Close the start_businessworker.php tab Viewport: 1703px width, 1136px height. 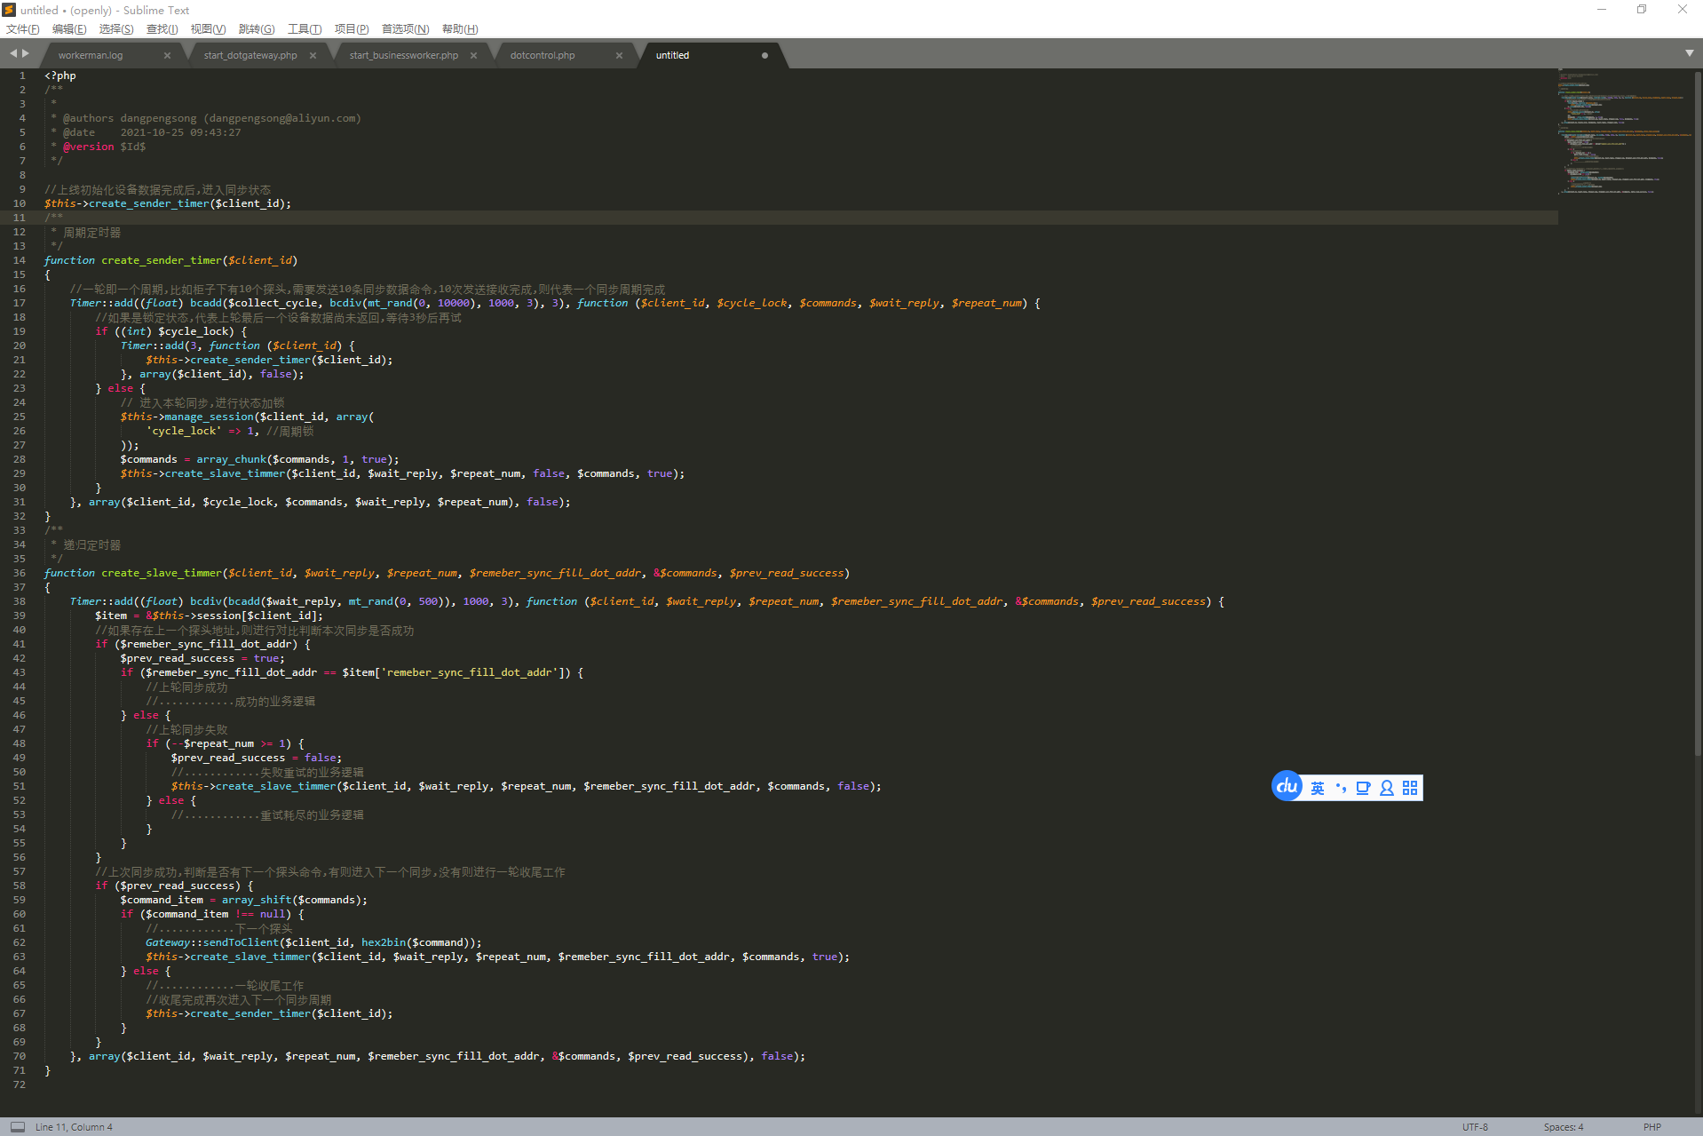(473, 55)
